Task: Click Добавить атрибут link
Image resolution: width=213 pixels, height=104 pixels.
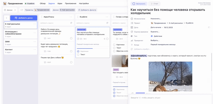Action: pyautogui.click(x=142, y=49)
